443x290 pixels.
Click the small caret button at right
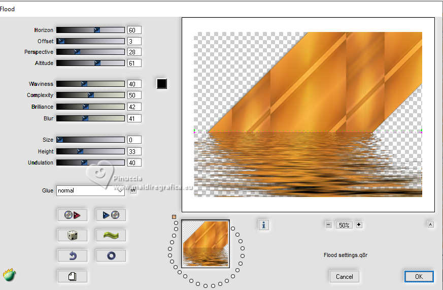coord(430,224)
